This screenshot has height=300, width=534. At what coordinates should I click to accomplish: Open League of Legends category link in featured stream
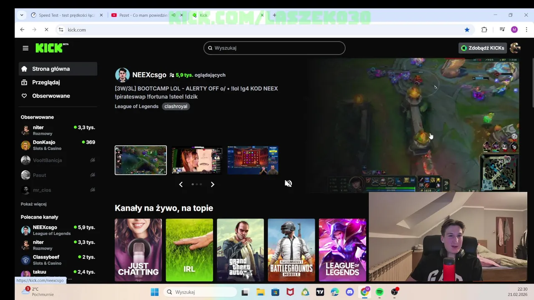[x=136, y=106]
